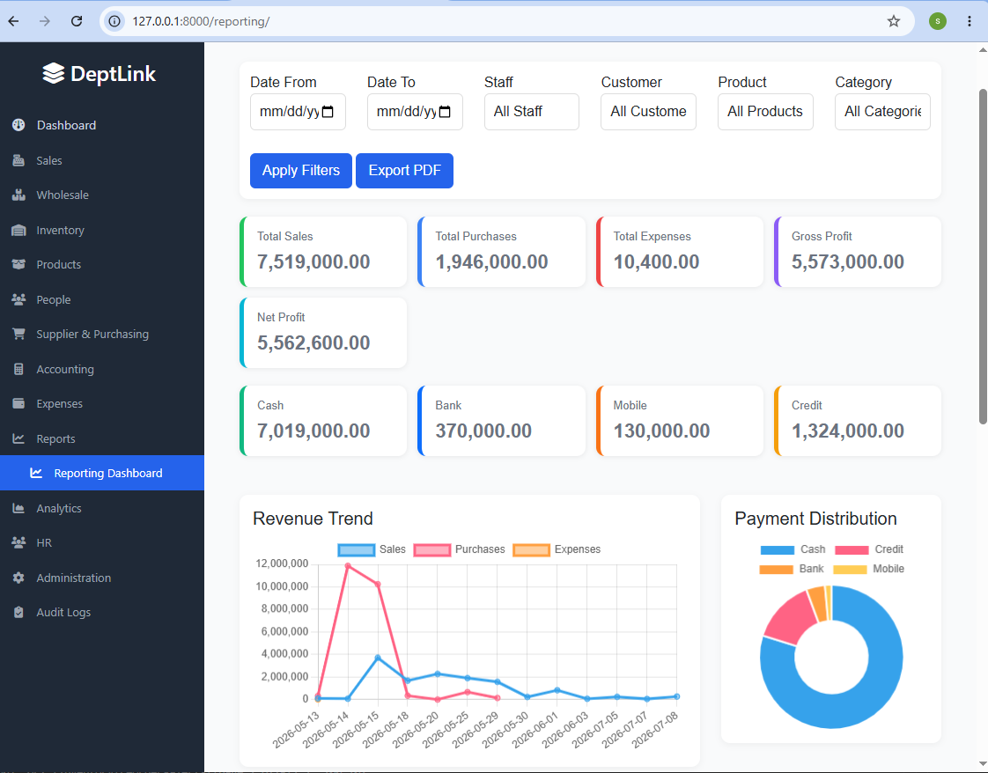Open the Date To calendar picker icon

pyautogui.click(x=445, y=112)
